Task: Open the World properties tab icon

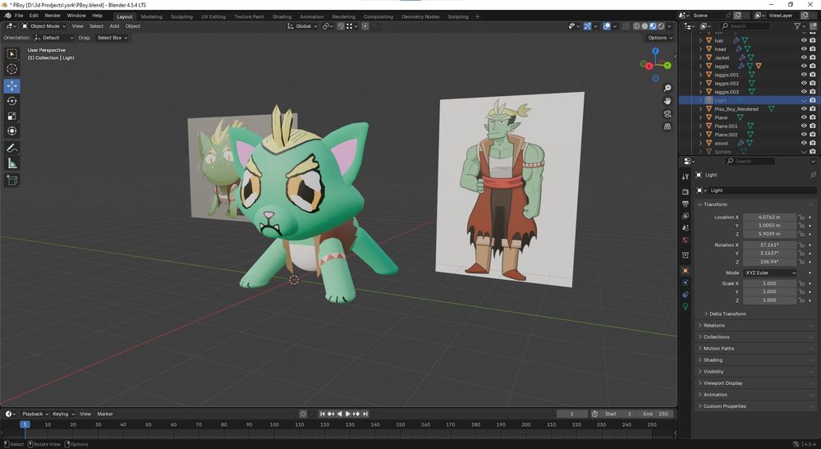Action: click(686, 241)
